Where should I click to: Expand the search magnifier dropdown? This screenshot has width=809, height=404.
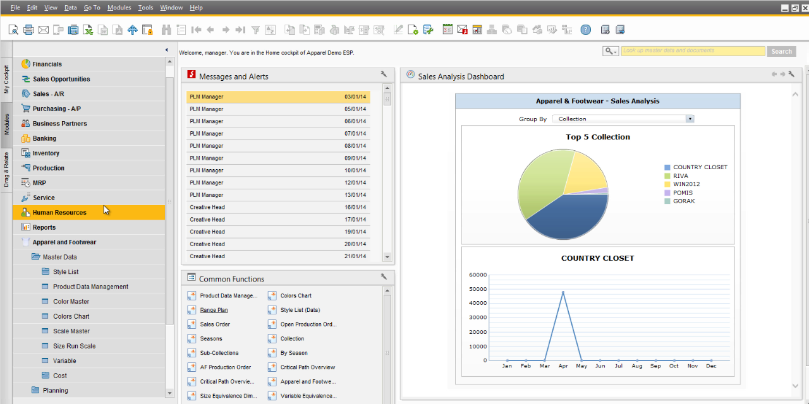[611, 51]
